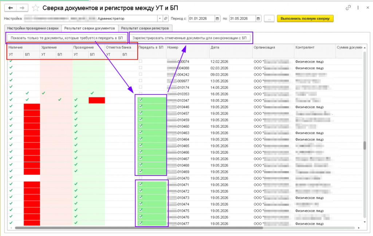Go forward with the right arrow button
This screenshot has width=373, height=236.
pyautogui.click(x=22, y=8)
